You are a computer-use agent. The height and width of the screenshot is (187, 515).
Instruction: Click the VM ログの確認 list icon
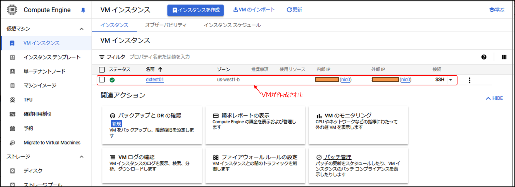pos(113,157)
